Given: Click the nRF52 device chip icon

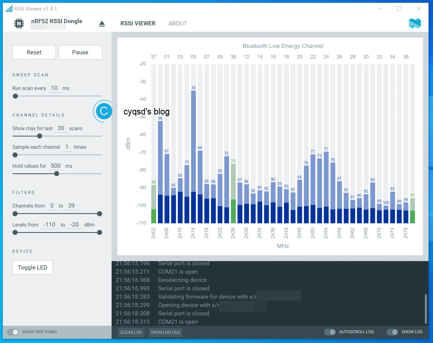Looking at the screenshot, I should point(19,23).
